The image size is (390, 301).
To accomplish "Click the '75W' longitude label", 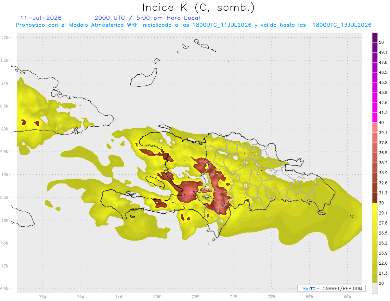I will [81, 297].
